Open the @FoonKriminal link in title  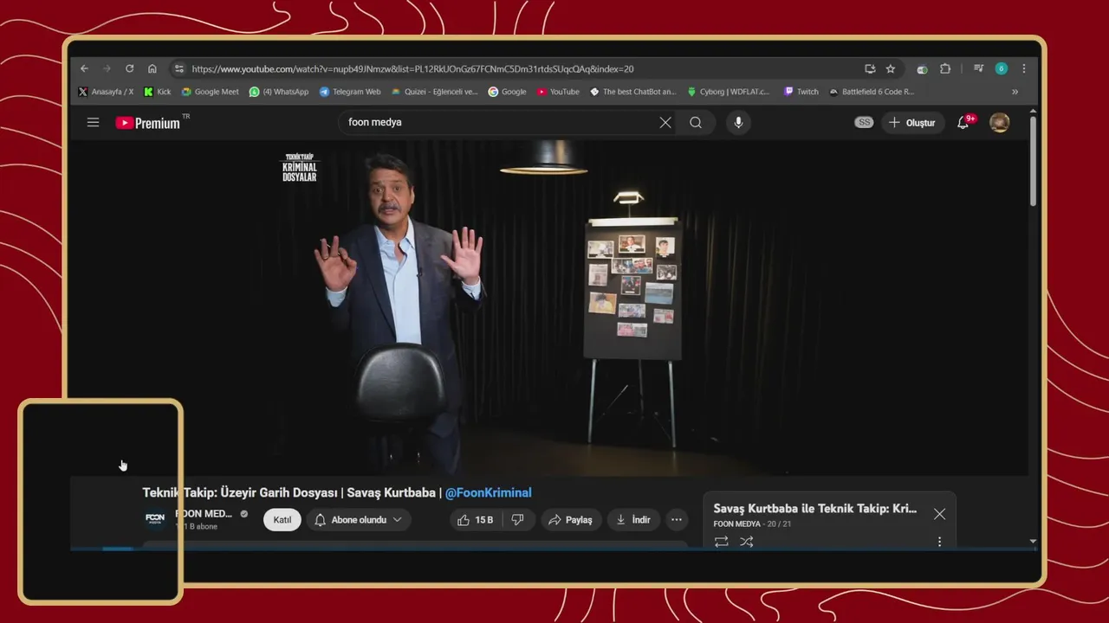point(489,493)
